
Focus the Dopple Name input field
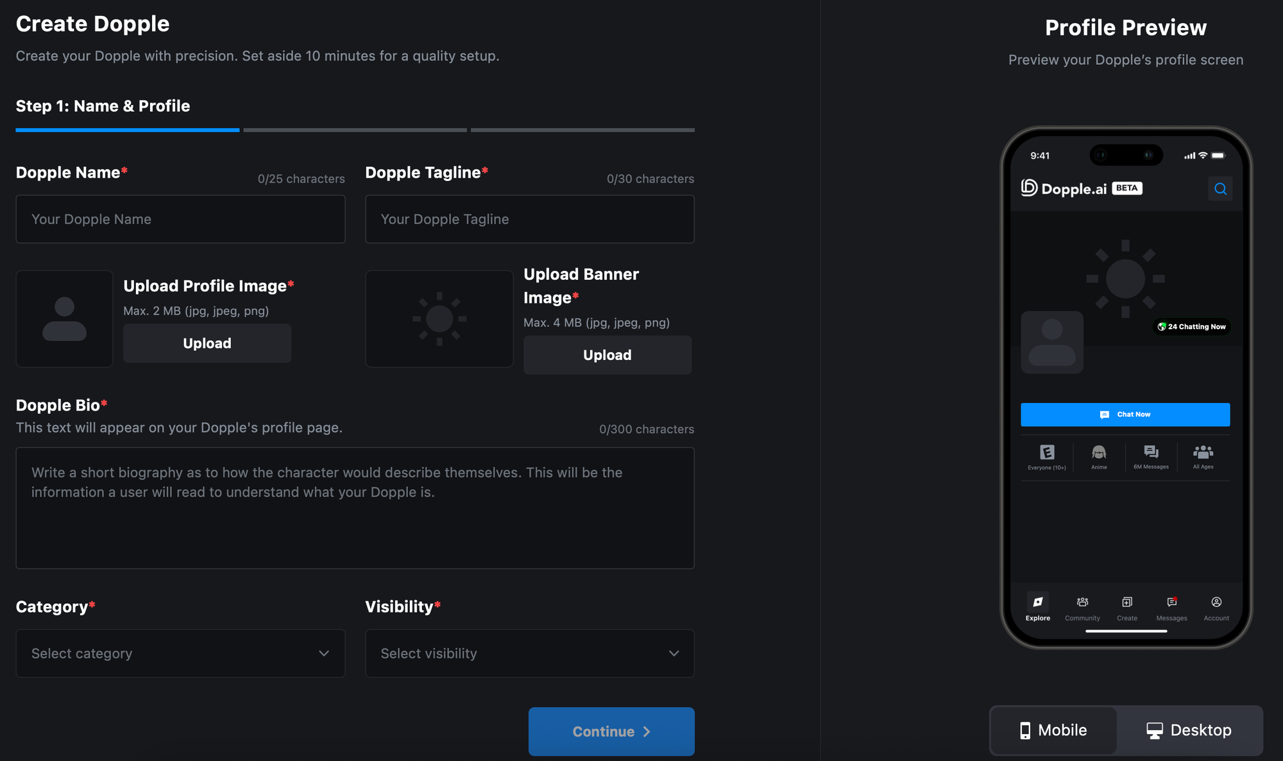pyautogui.click(x=180, y=219)
